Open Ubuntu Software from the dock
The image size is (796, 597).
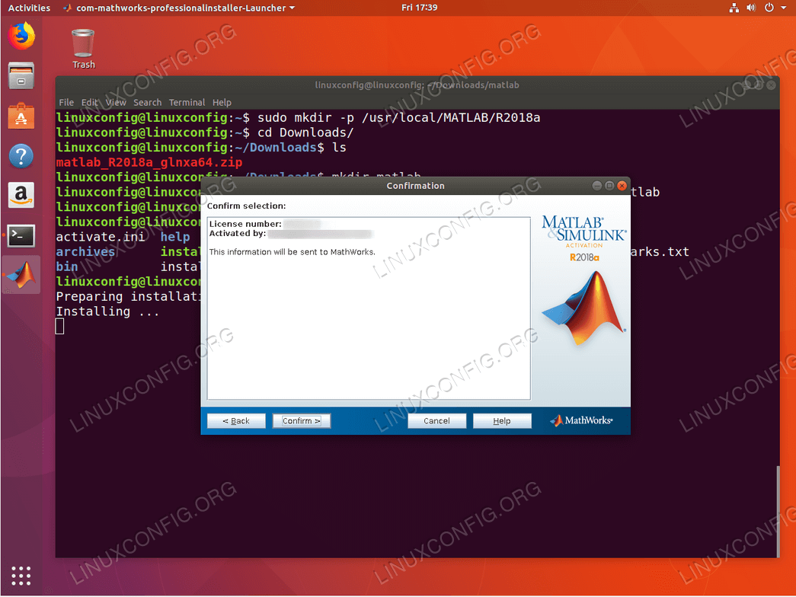point(21,117)
